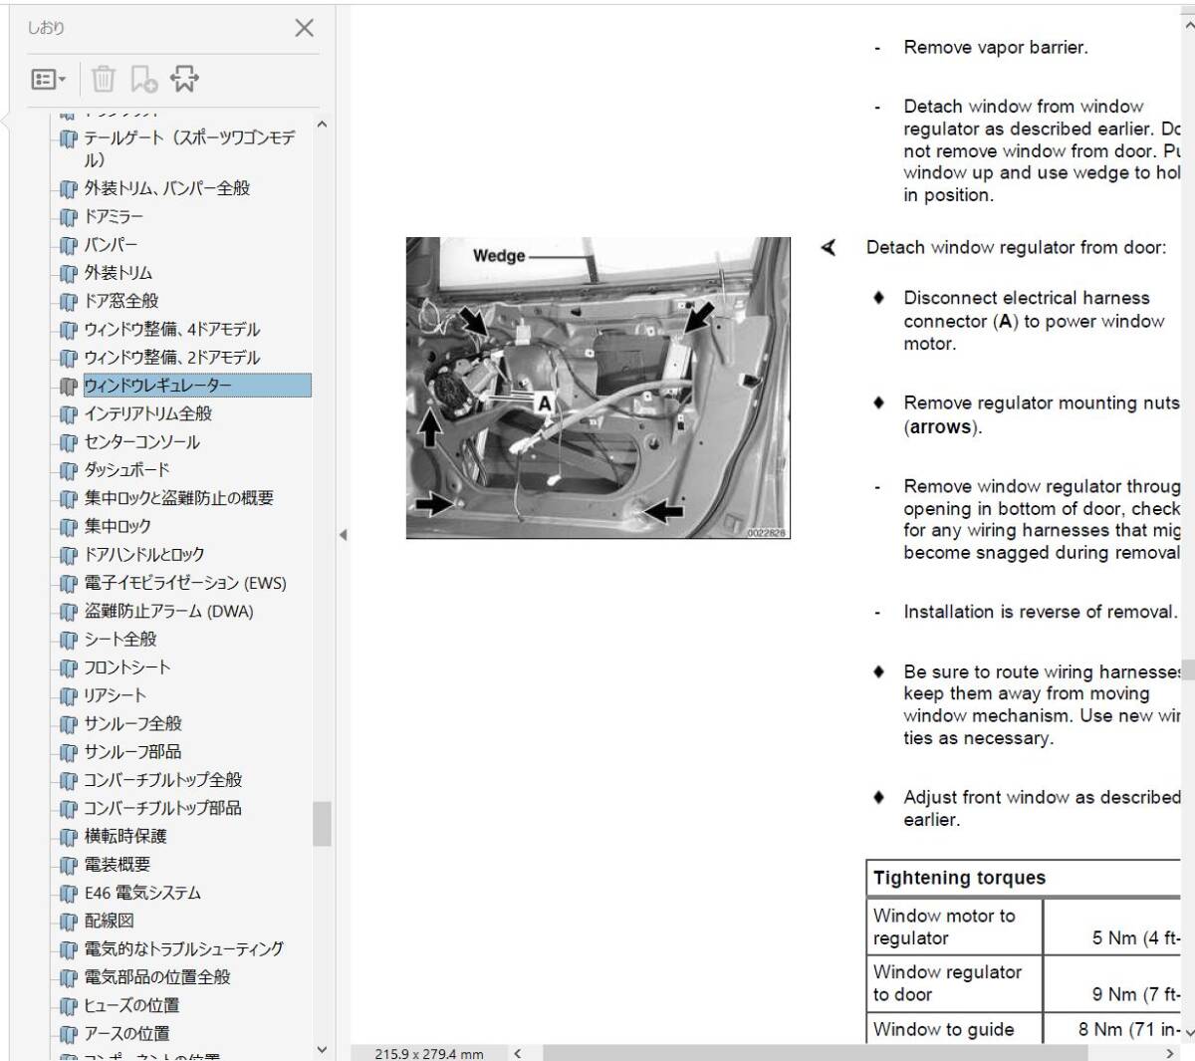
Task: Go to E46 電気システム bookmark
Action: pos(142,893)
